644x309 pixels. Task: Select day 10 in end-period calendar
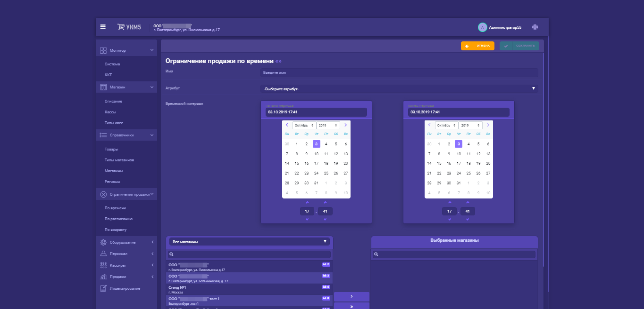459,154
